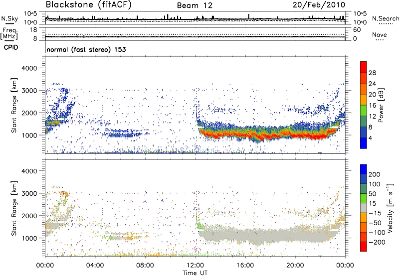Image resolution: width=399 pixels, height=276 pixels.
Task: Click the 'Time UT' axis title
Action: [195, 273]
